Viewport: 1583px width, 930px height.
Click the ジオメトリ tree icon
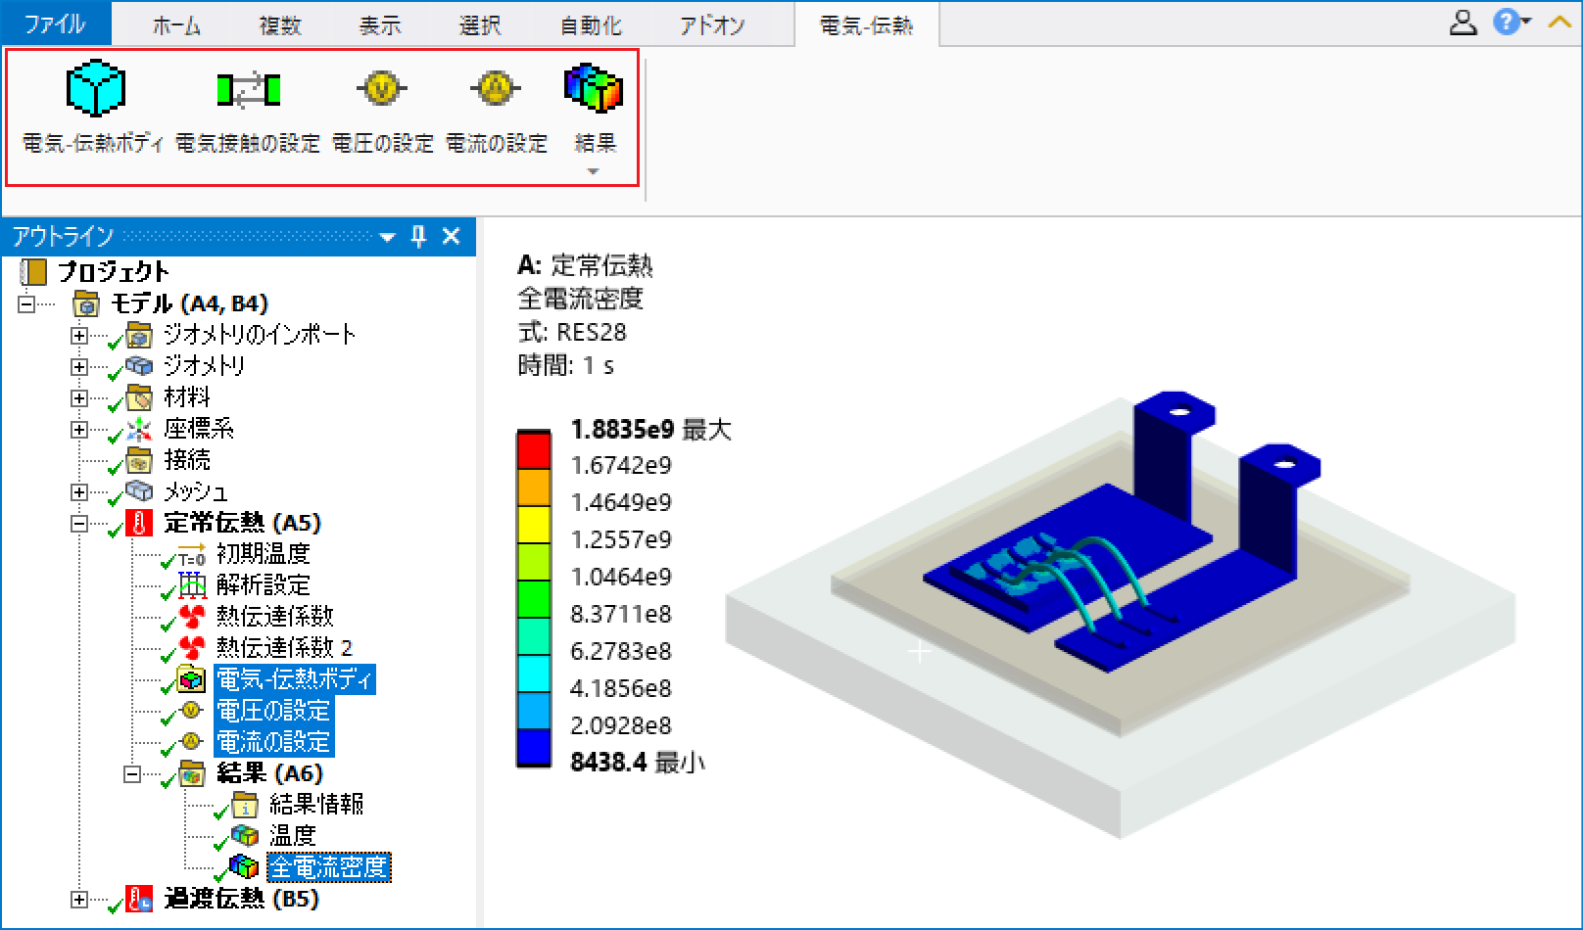139,365
